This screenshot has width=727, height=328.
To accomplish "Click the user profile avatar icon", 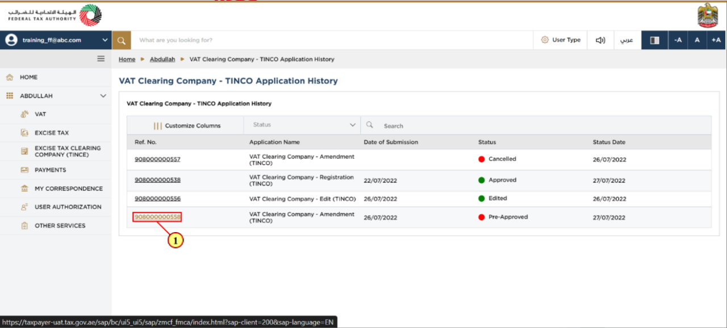I will 11,40.
